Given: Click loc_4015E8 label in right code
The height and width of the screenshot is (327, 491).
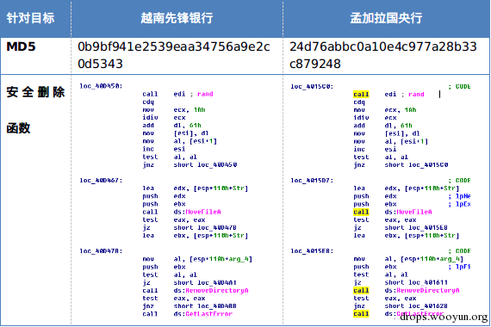Looking at the screenshot, I should [x=312, y=251].
